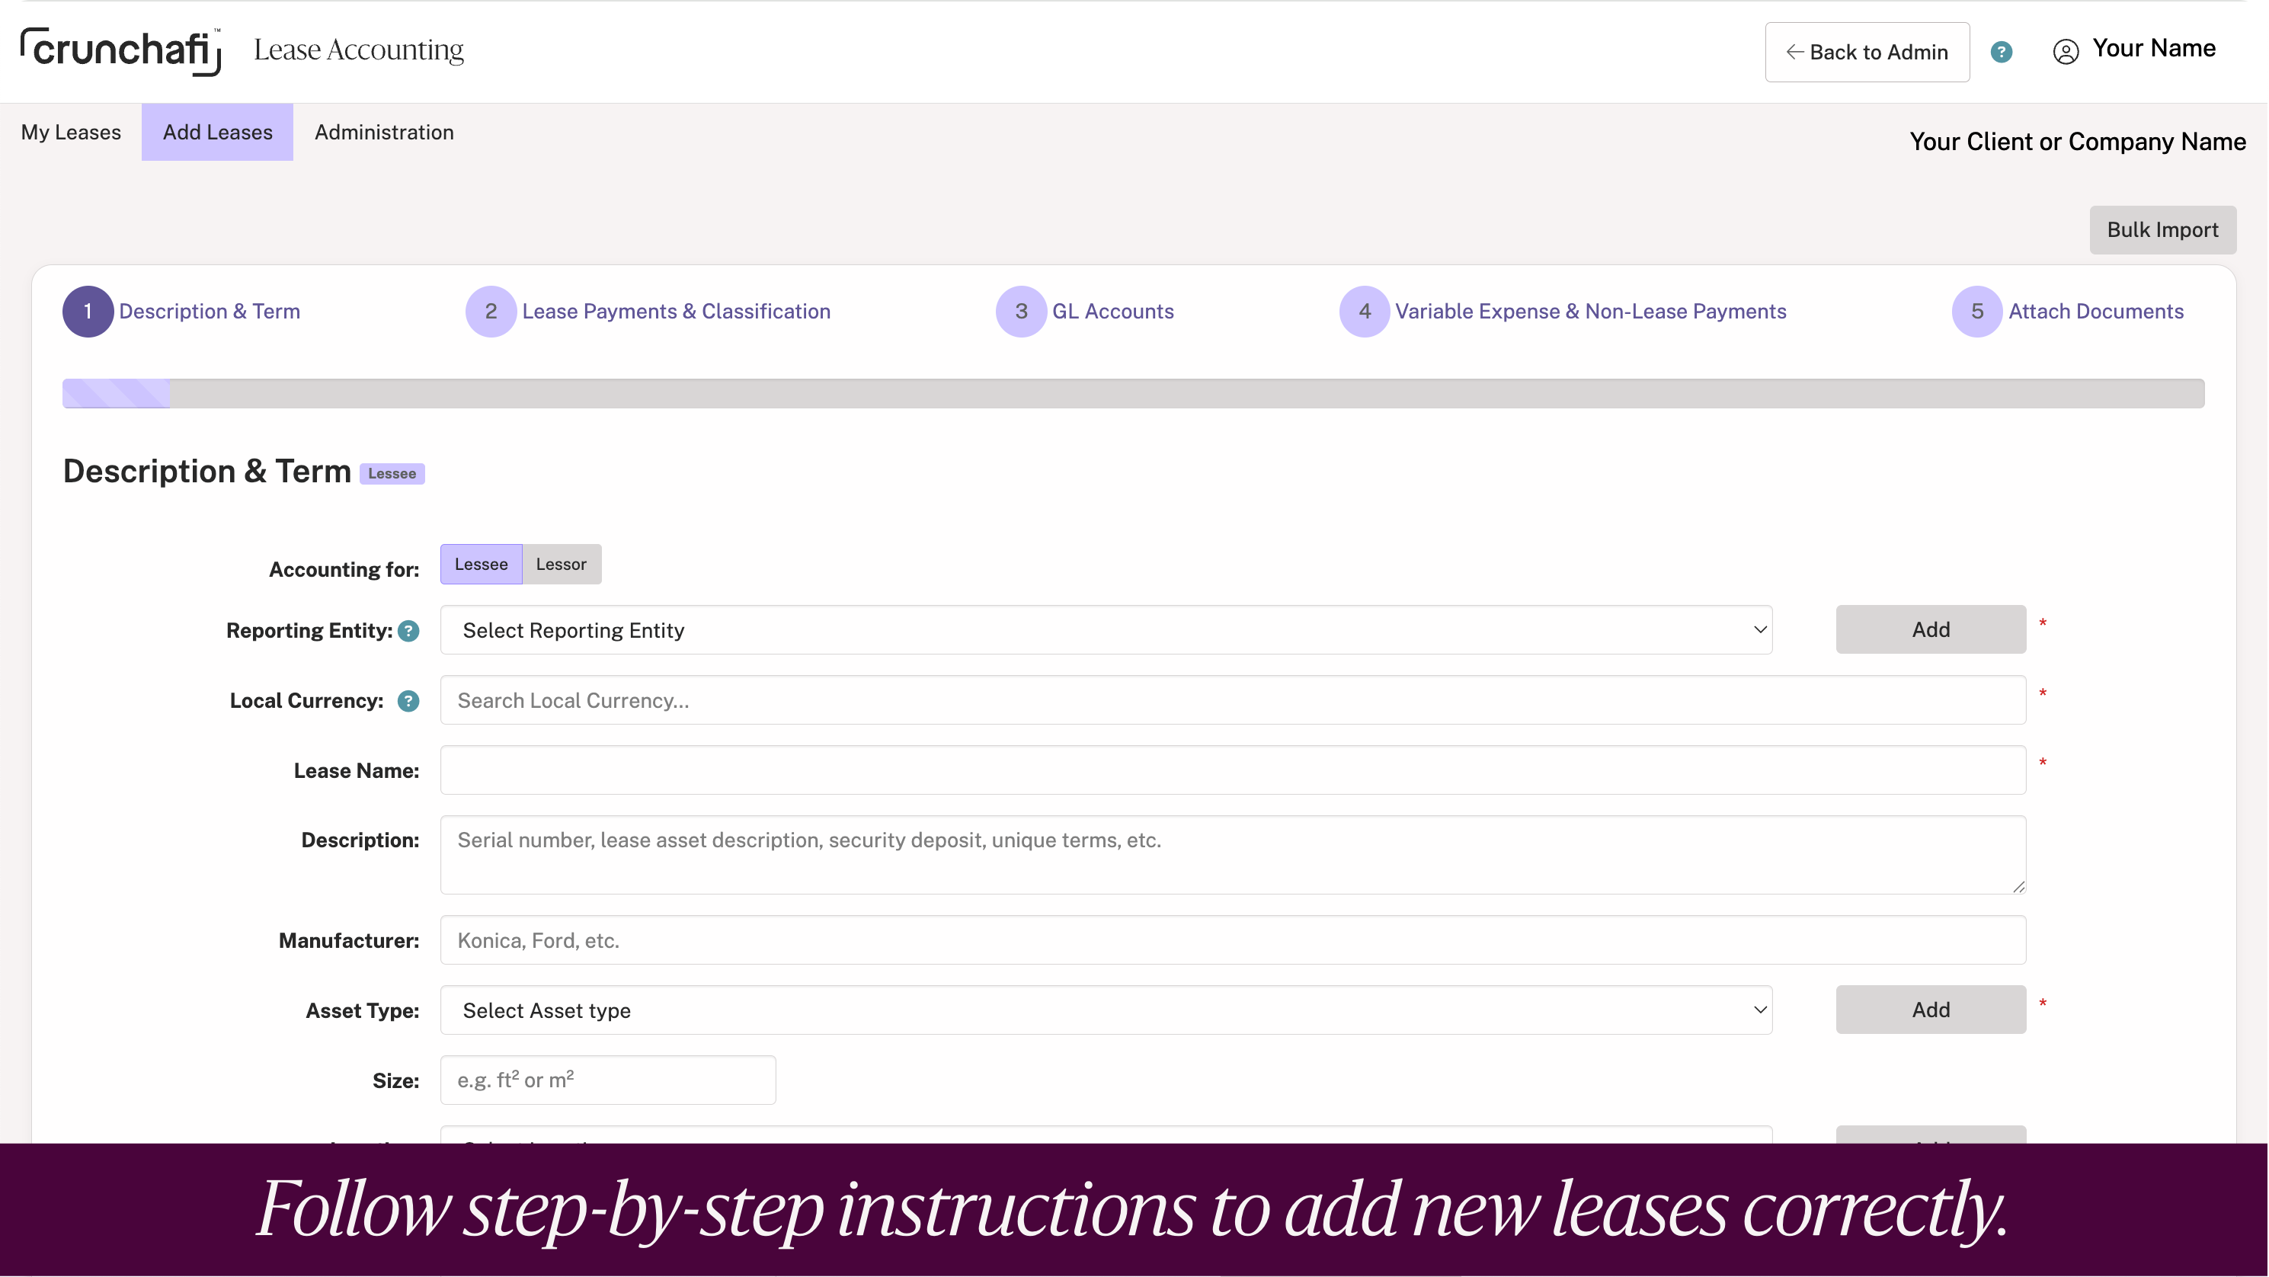Select Lessee accounting option
2269x1277 pixels.
(x=481, y=565)
